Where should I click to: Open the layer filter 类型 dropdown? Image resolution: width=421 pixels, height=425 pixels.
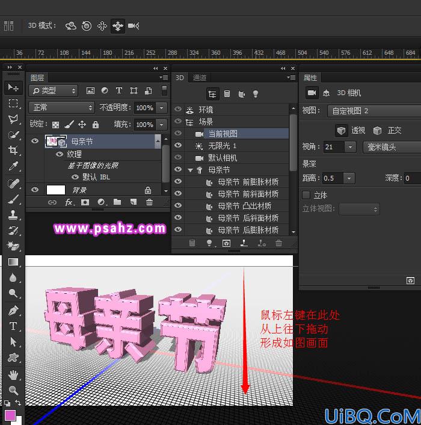coord(54,91)
